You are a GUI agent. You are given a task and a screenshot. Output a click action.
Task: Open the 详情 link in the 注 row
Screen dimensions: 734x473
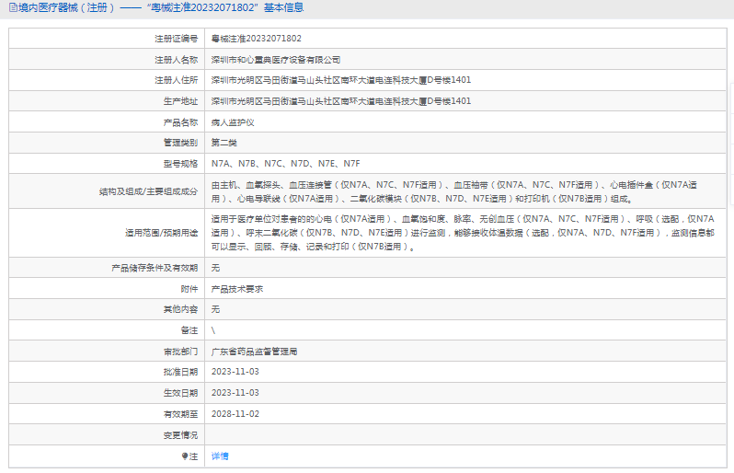pyautogui.click(x=220, y=456)
